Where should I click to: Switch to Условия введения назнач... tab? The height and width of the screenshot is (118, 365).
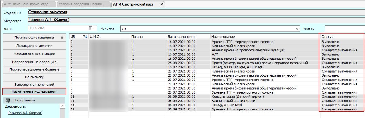coord(84,4)
